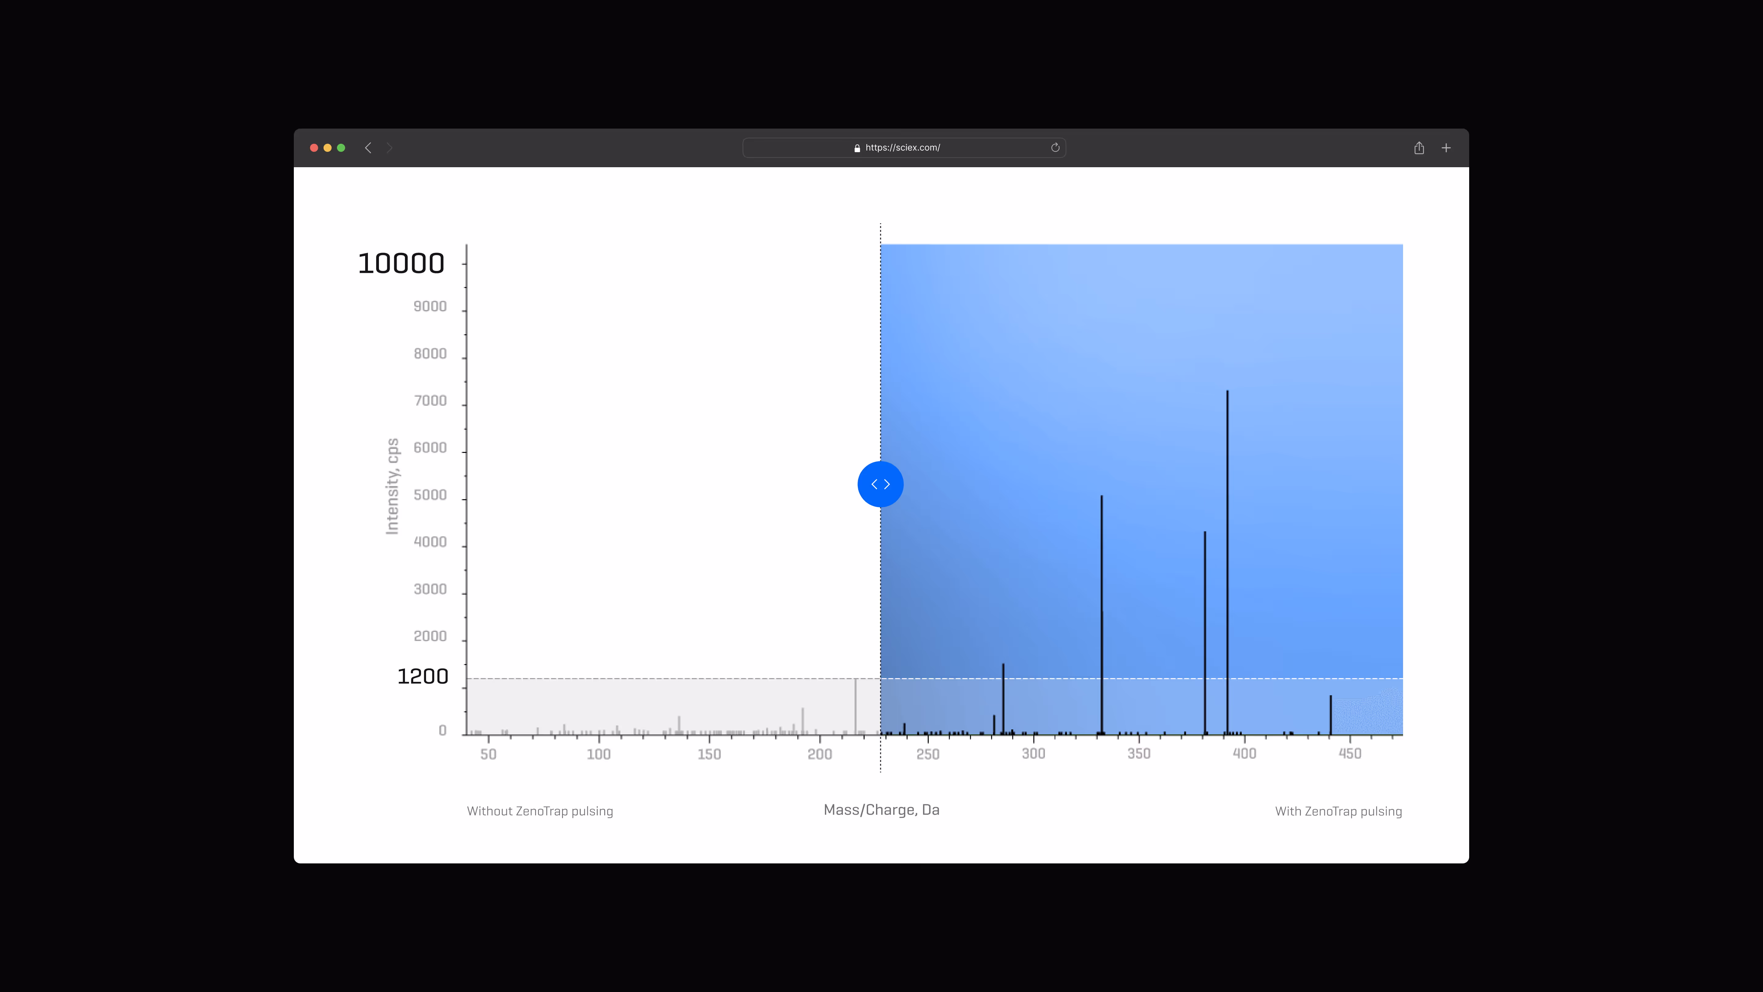Click the 300 x-axis tick label
Image resolution: width=1763 pixels, height=992 pixels.
1033,754
